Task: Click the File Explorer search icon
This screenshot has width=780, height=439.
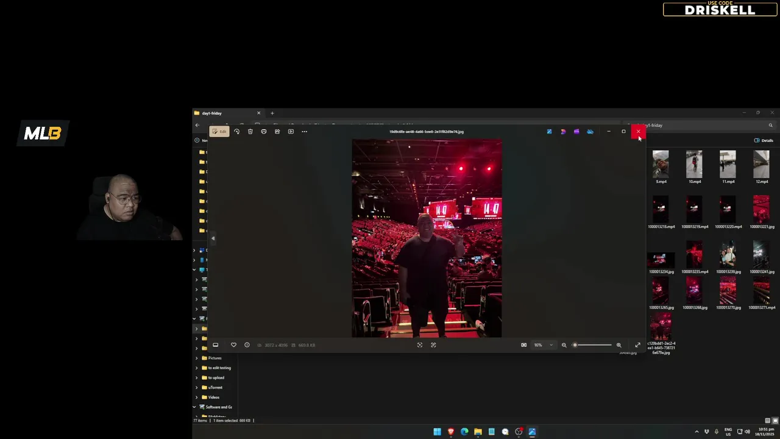Action: pyautogui.click(x=770, y=126)
